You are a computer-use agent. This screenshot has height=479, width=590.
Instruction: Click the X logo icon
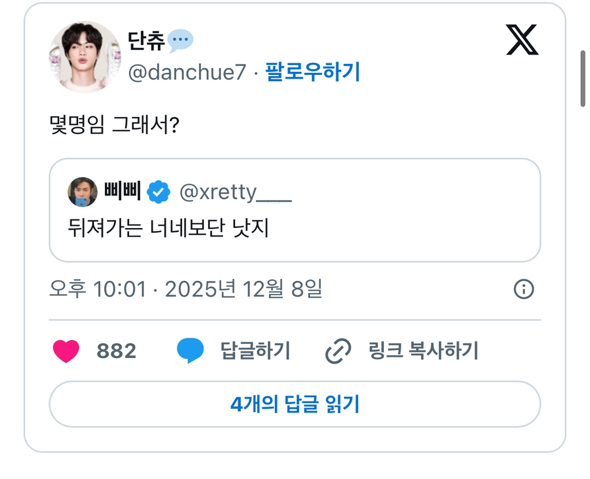tap(522, 40)
